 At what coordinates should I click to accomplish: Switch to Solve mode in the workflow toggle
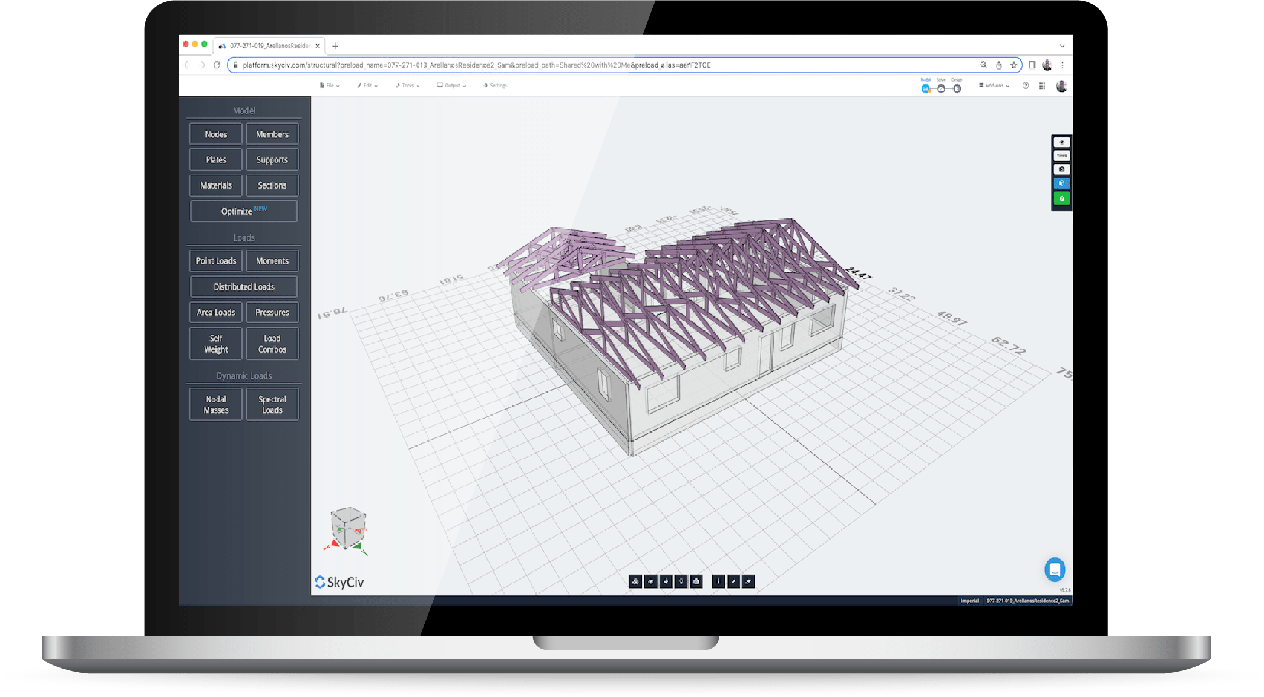(941, 88)
